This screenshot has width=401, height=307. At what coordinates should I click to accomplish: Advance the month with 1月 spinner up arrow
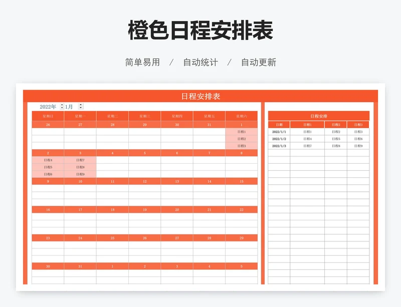click(81, 105)
